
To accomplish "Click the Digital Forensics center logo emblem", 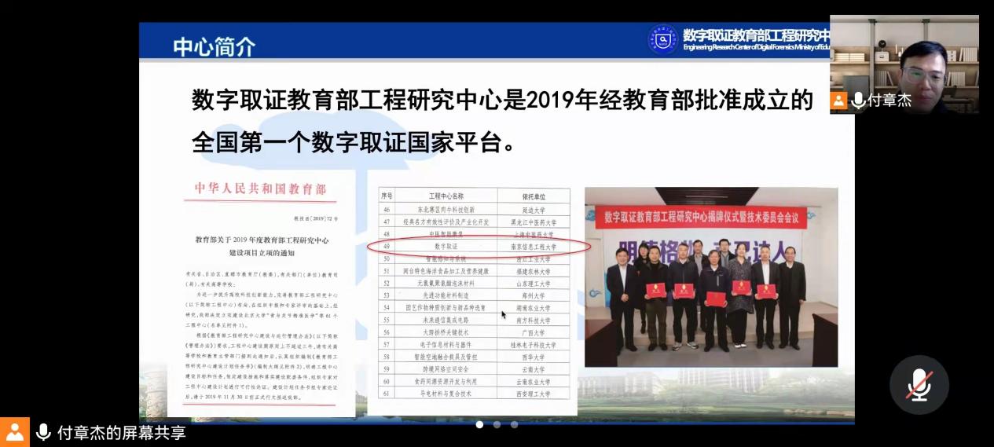I will coord(662,40).
